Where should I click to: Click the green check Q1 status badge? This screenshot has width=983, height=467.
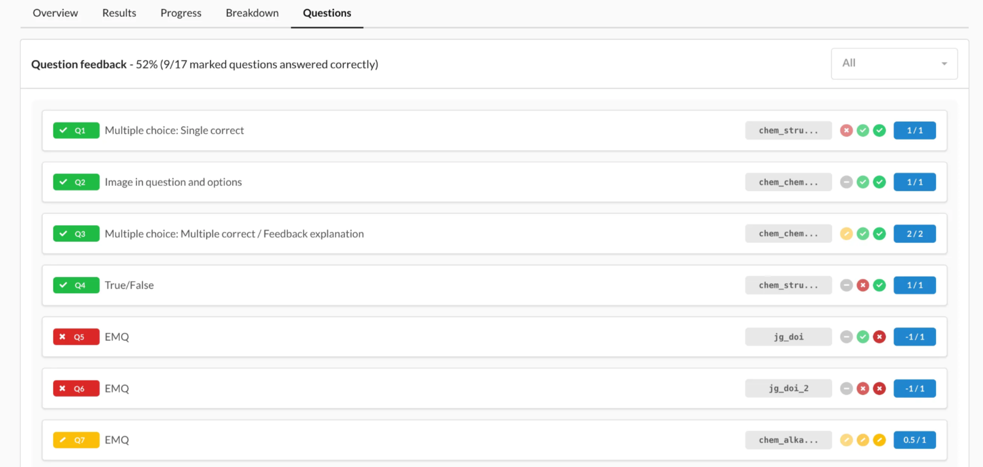point(76,130)
